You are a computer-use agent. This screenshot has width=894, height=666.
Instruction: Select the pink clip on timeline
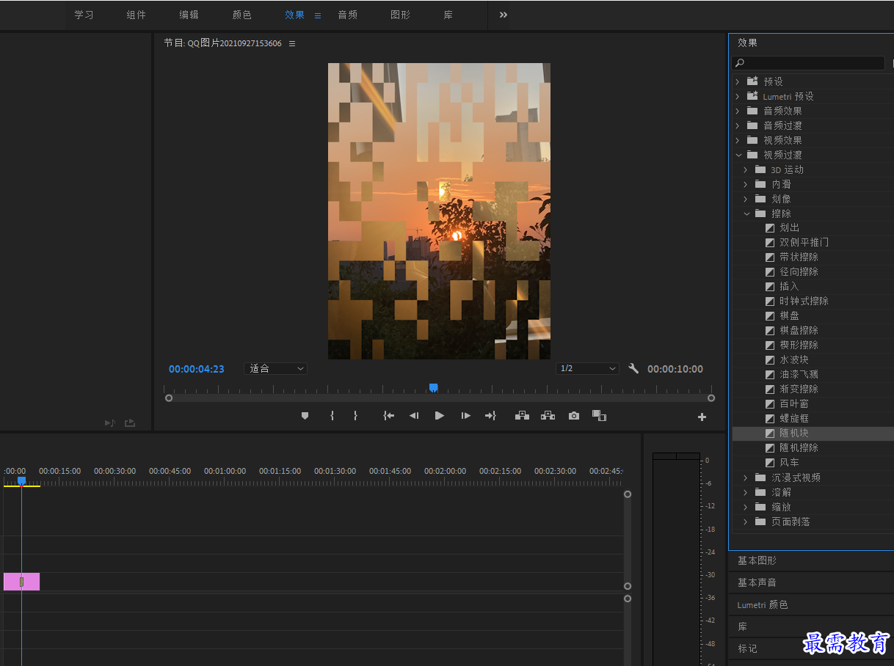[21, 582]
